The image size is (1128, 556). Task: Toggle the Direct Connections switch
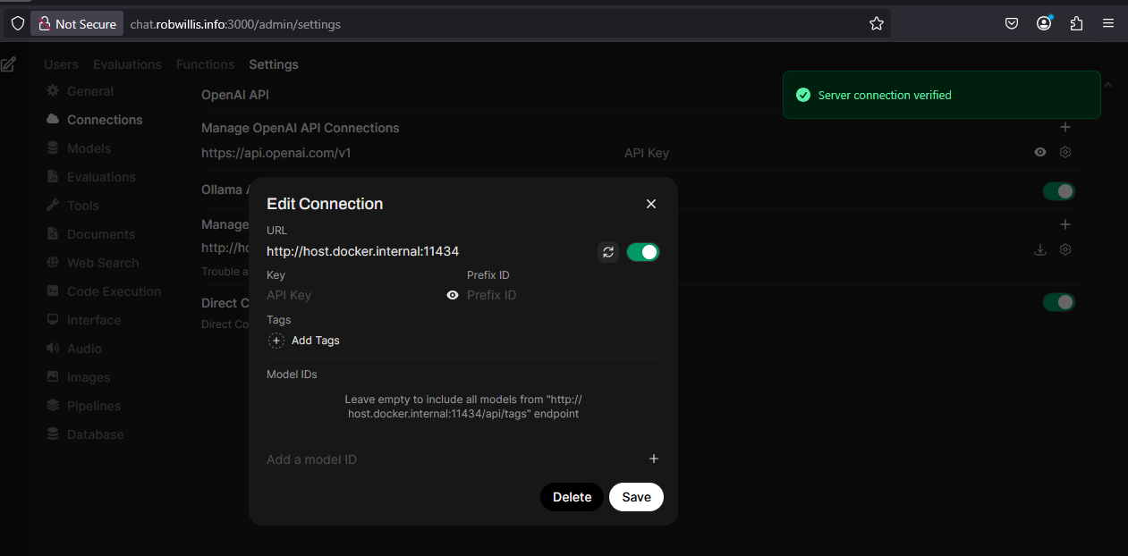click(1059, 302)
